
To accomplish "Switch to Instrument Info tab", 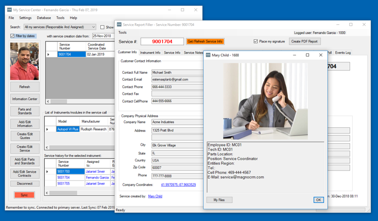I will coord(150,53).
